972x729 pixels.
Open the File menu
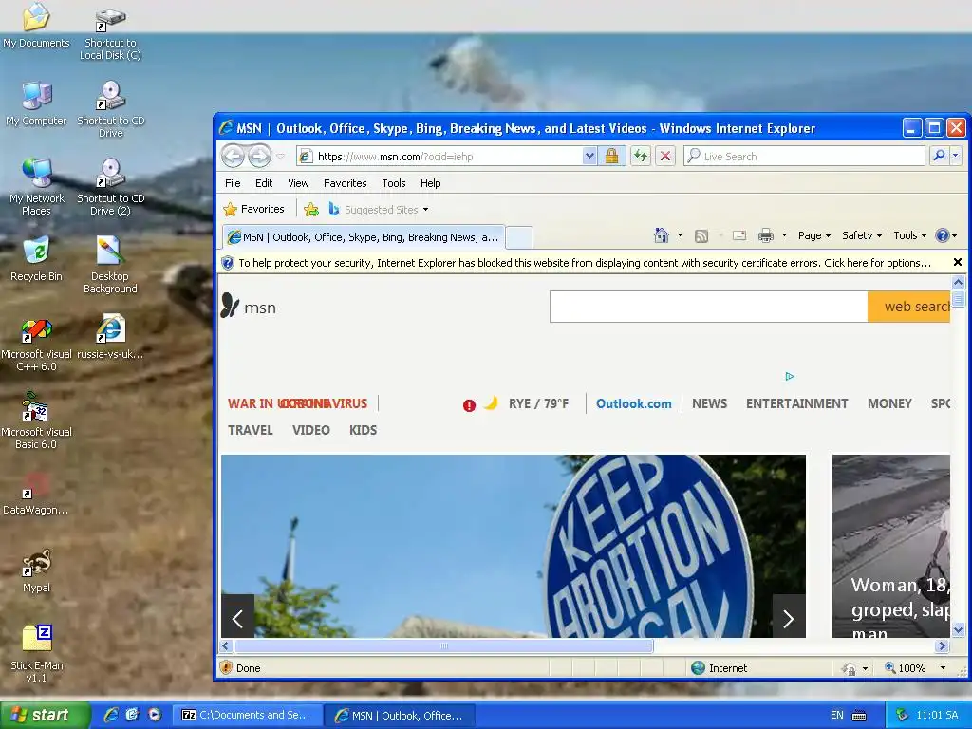[x=233, y=183]
